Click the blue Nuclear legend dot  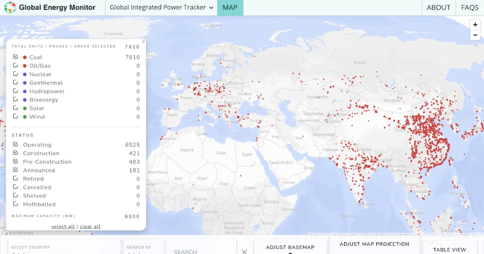25,75
